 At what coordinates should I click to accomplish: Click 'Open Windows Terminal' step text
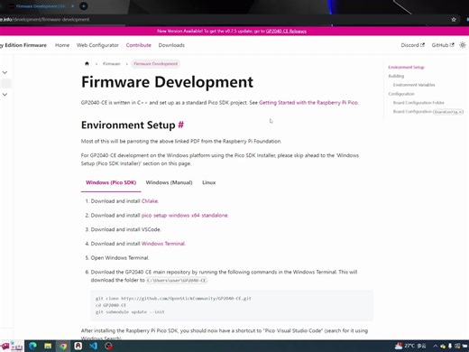(x=120, y=258)
